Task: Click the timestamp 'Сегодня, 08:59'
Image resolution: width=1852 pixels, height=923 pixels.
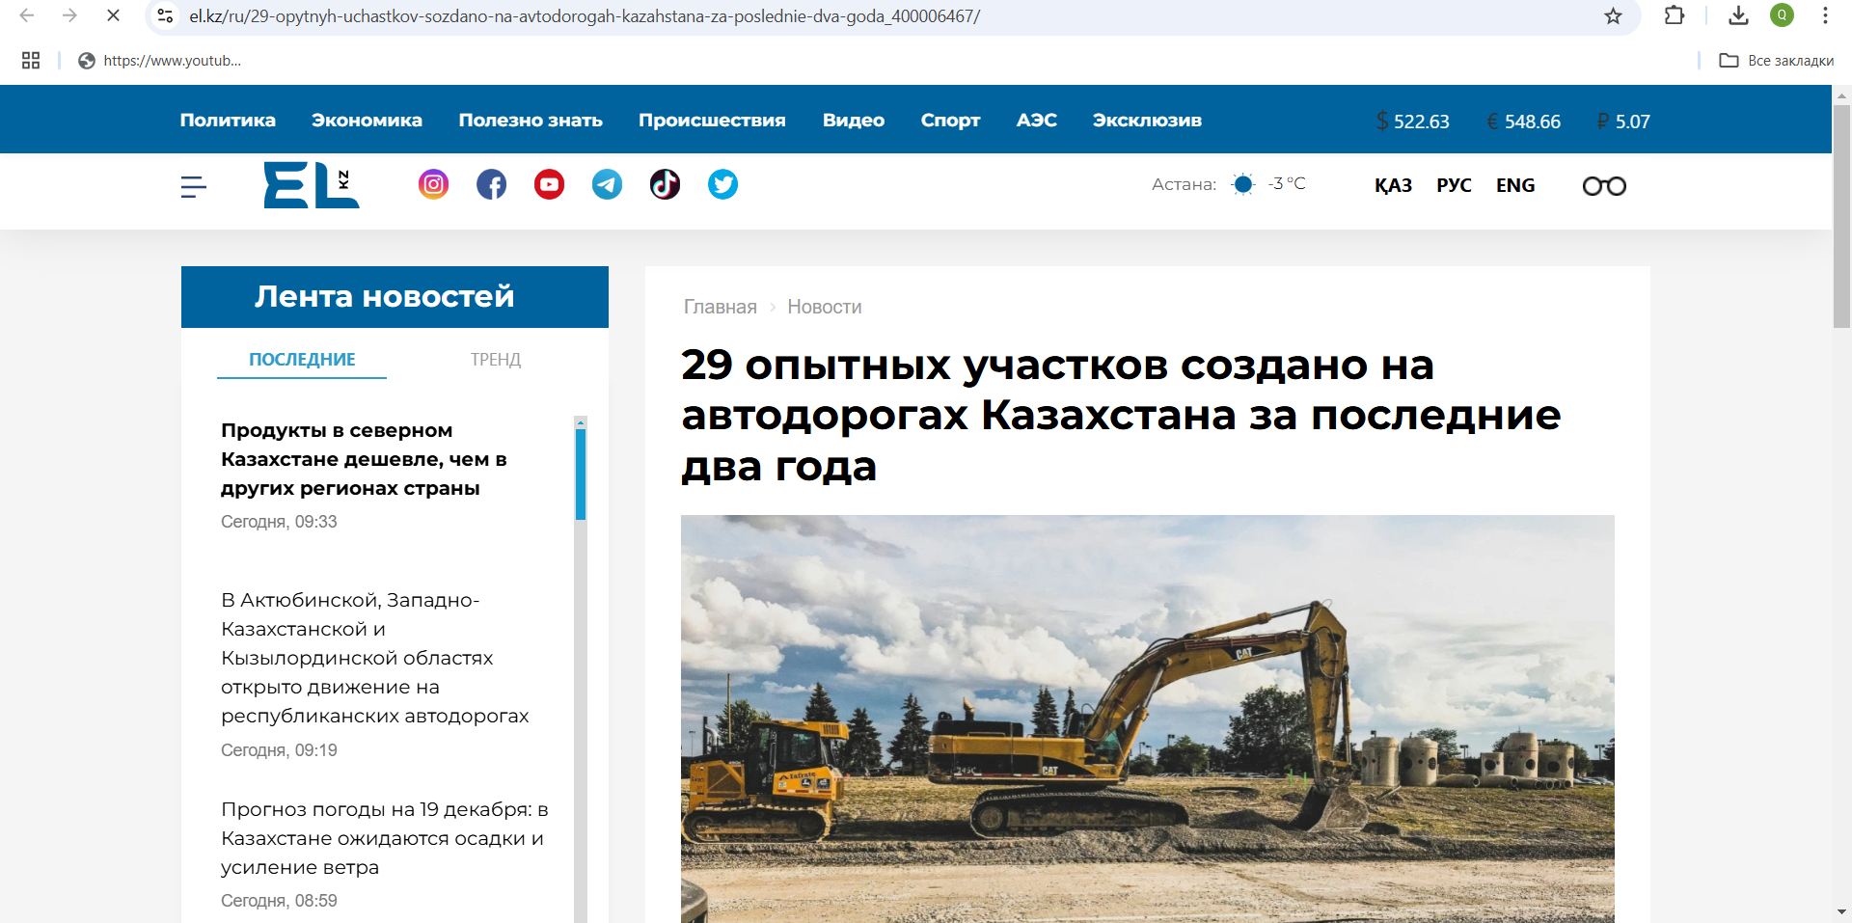Action: coord(279,901)
